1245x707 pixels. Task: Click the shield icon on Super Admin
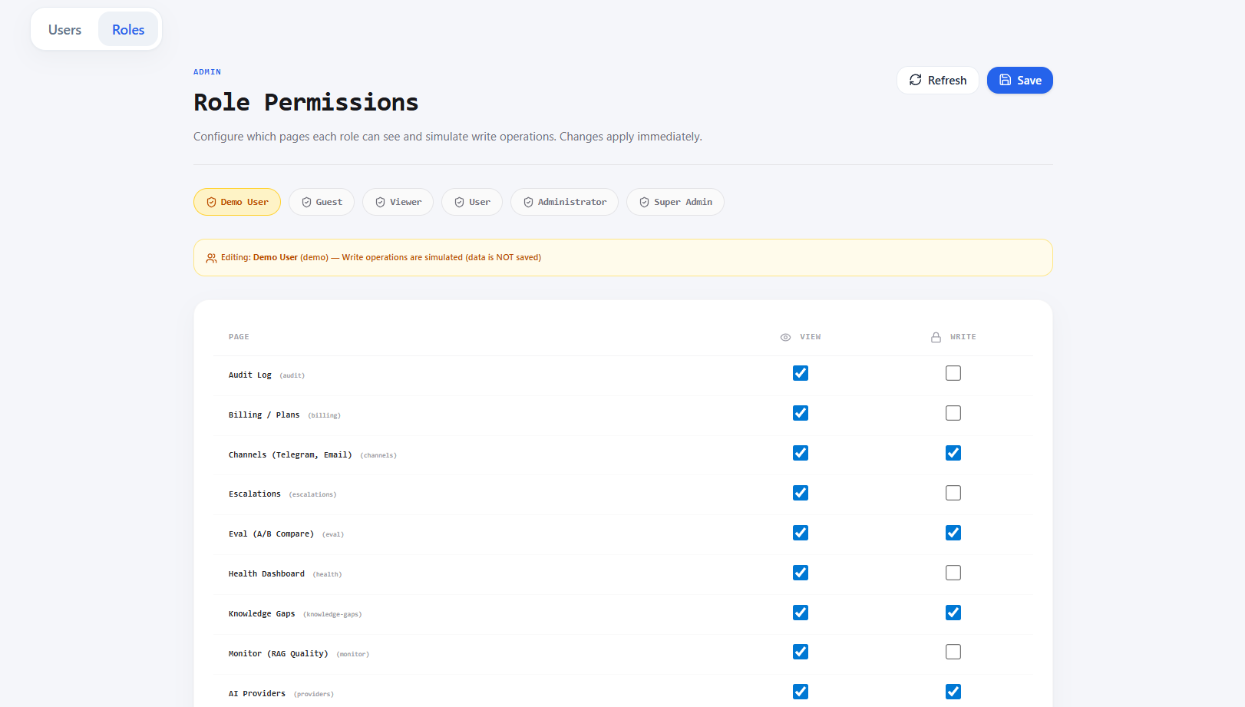[644, 203]
